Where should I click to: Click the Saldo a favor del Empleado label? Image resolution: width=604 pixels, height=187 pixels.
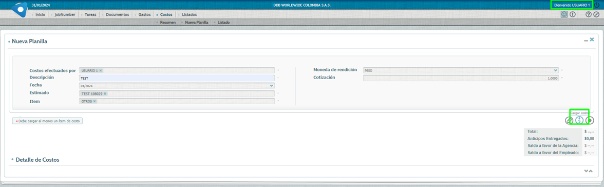(554, 153)
